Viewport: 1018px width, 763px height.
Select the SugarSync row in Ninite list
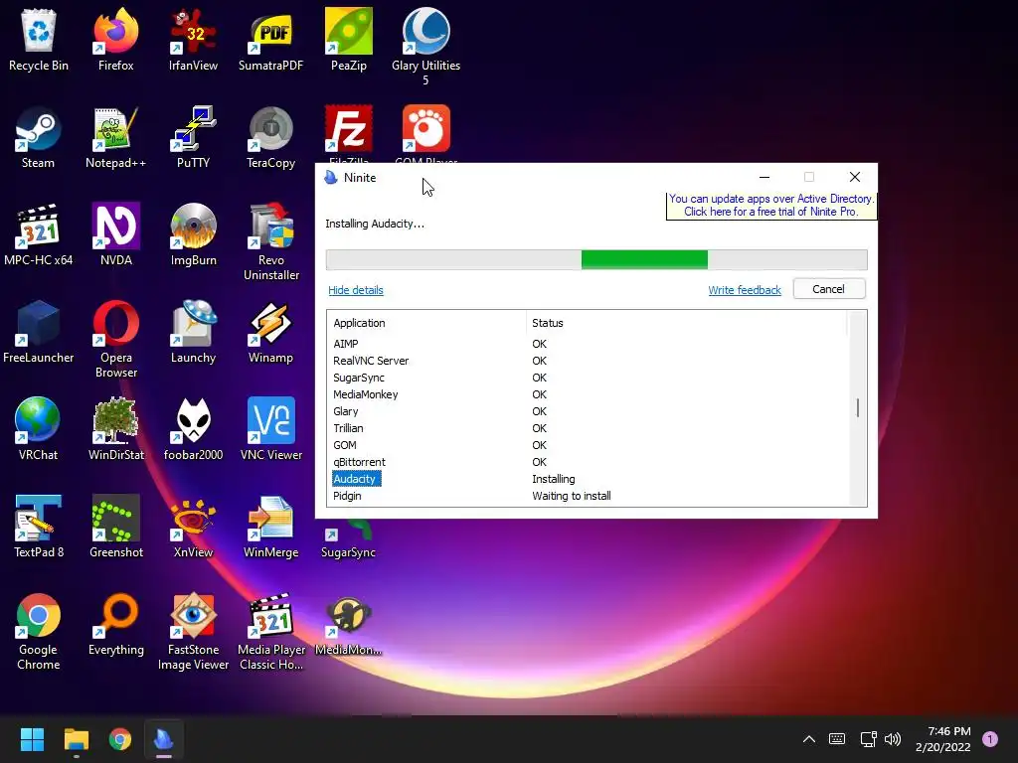pos(589,378)
